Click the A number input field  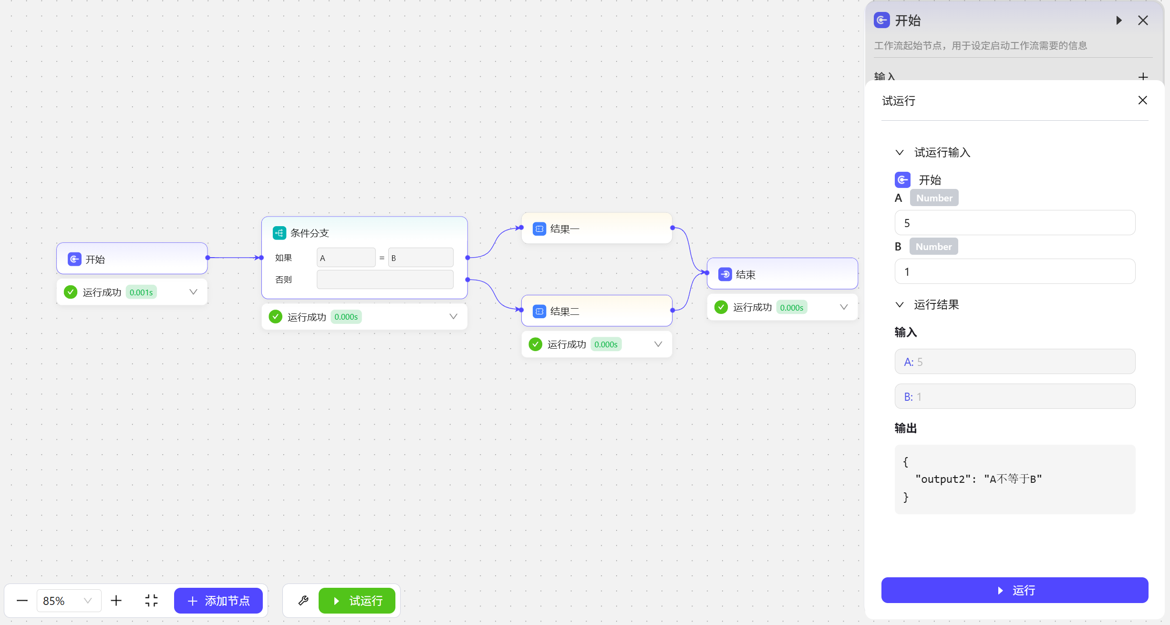(1015, 223)
